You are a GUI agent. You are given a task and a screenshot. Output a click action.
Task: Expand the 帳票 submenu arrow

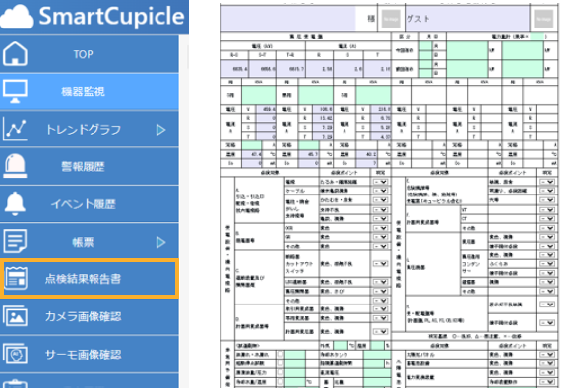tap(161, 242)
